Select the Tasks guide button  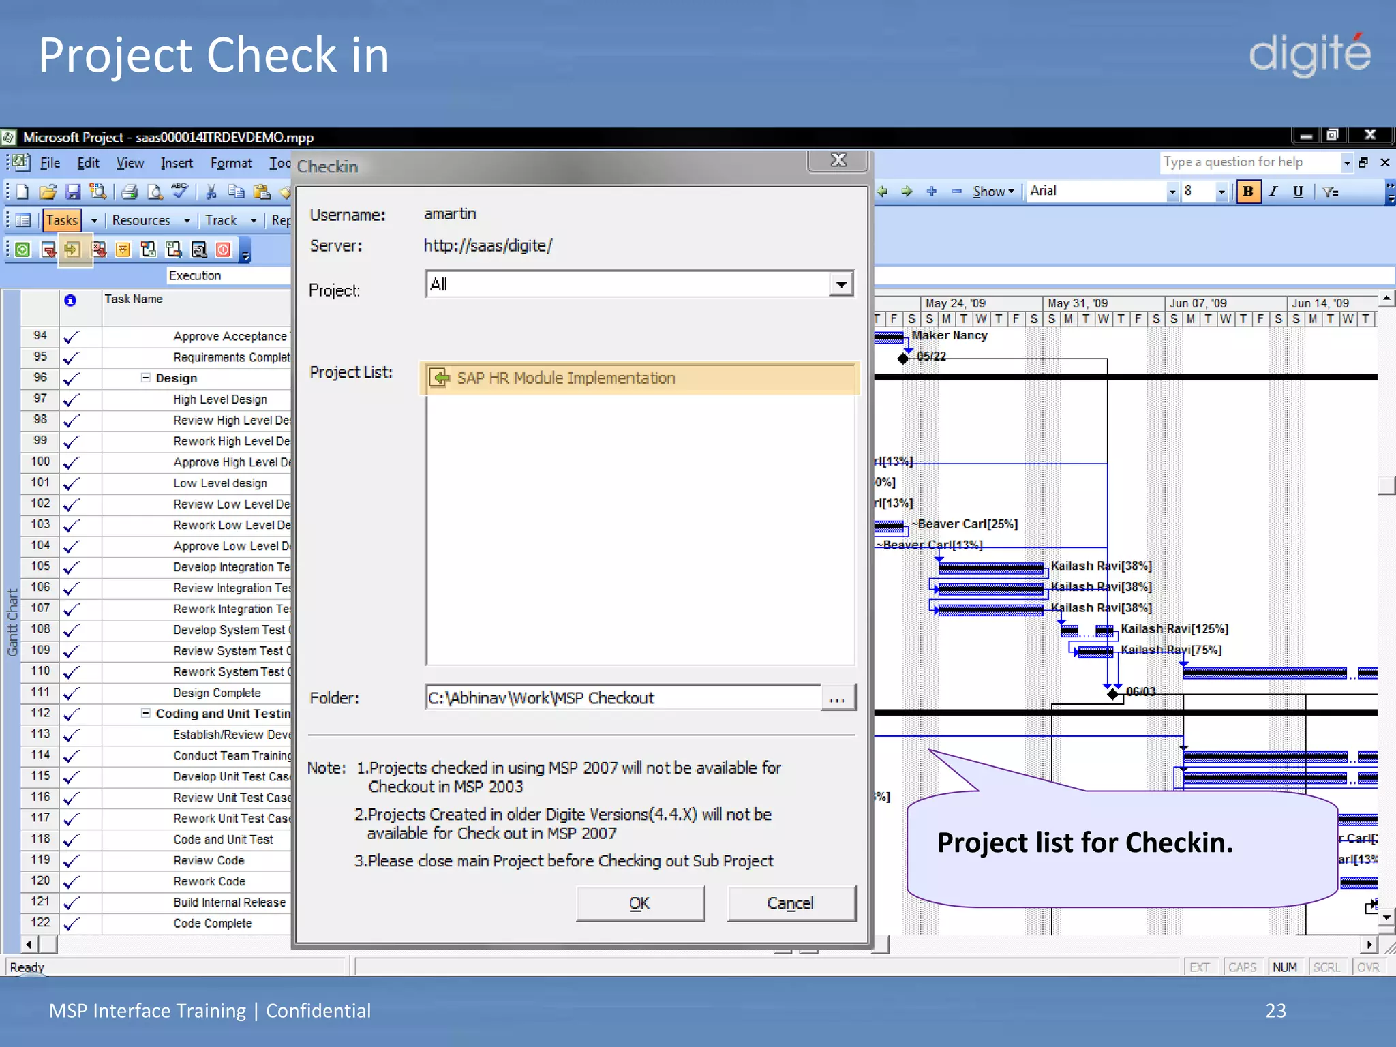(62, 220)
